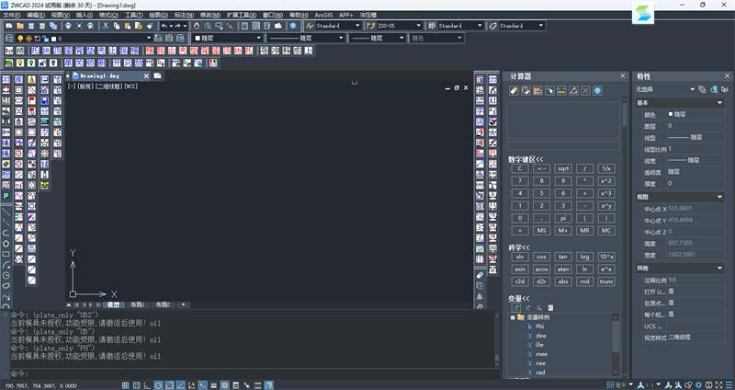Open the 无选择 selection dropdown in properties
This screenshot has width=735, height=390.
pyautogui.click(x=691, y=89)
